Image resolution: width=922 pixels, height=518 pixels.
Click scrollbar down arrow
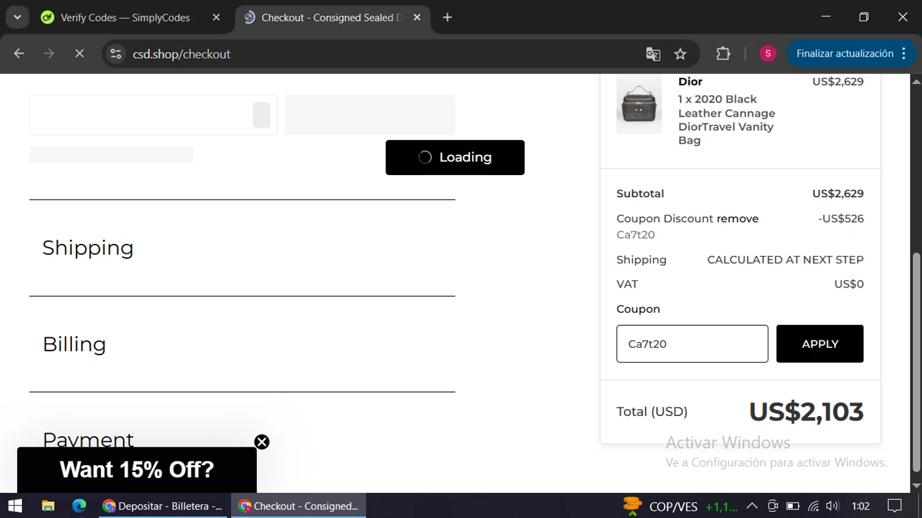916,485
